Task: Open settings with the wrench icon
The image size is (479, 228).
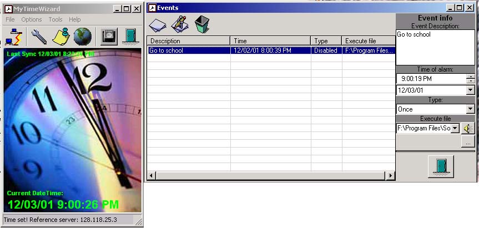Action: click(39, 37)
